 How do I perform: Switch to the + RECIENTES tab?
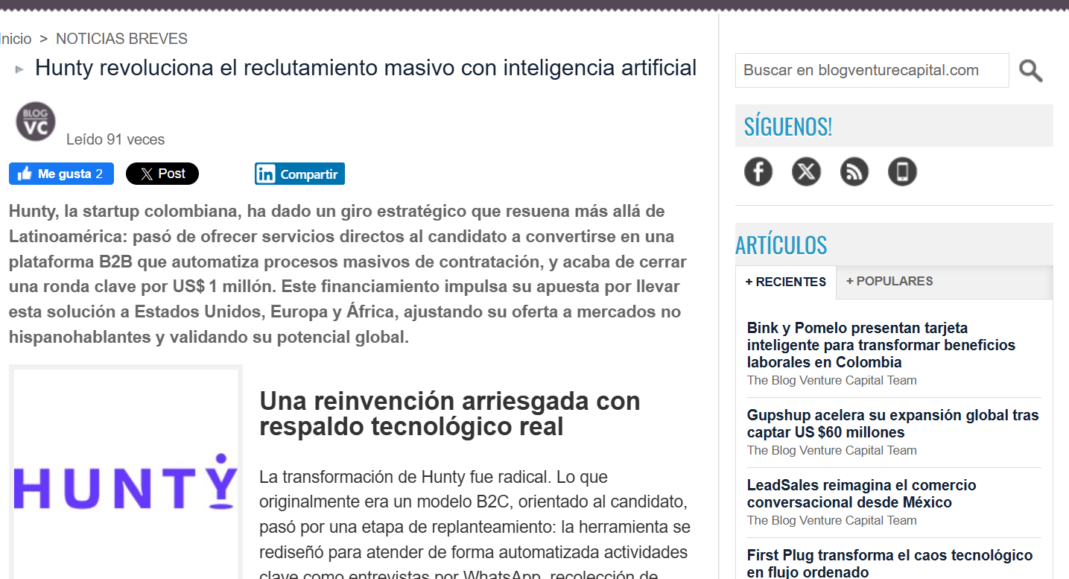pos(786,282)
